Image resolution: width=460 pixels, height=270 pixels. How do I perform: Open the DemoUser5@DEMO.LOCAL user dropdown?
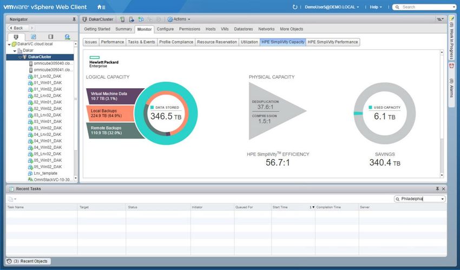(332, 7)
